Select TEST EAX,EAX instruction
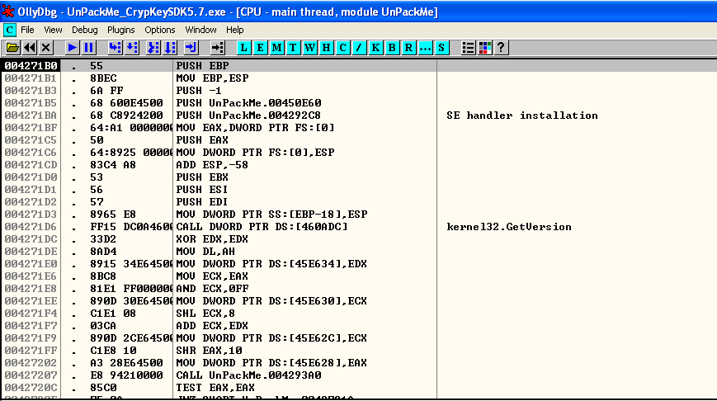Image resolution: width=717 pixels, height=401 pixels. [215, 387]
